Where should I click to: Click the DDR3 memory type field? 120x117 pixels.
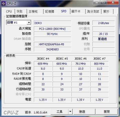pos(52,23)
